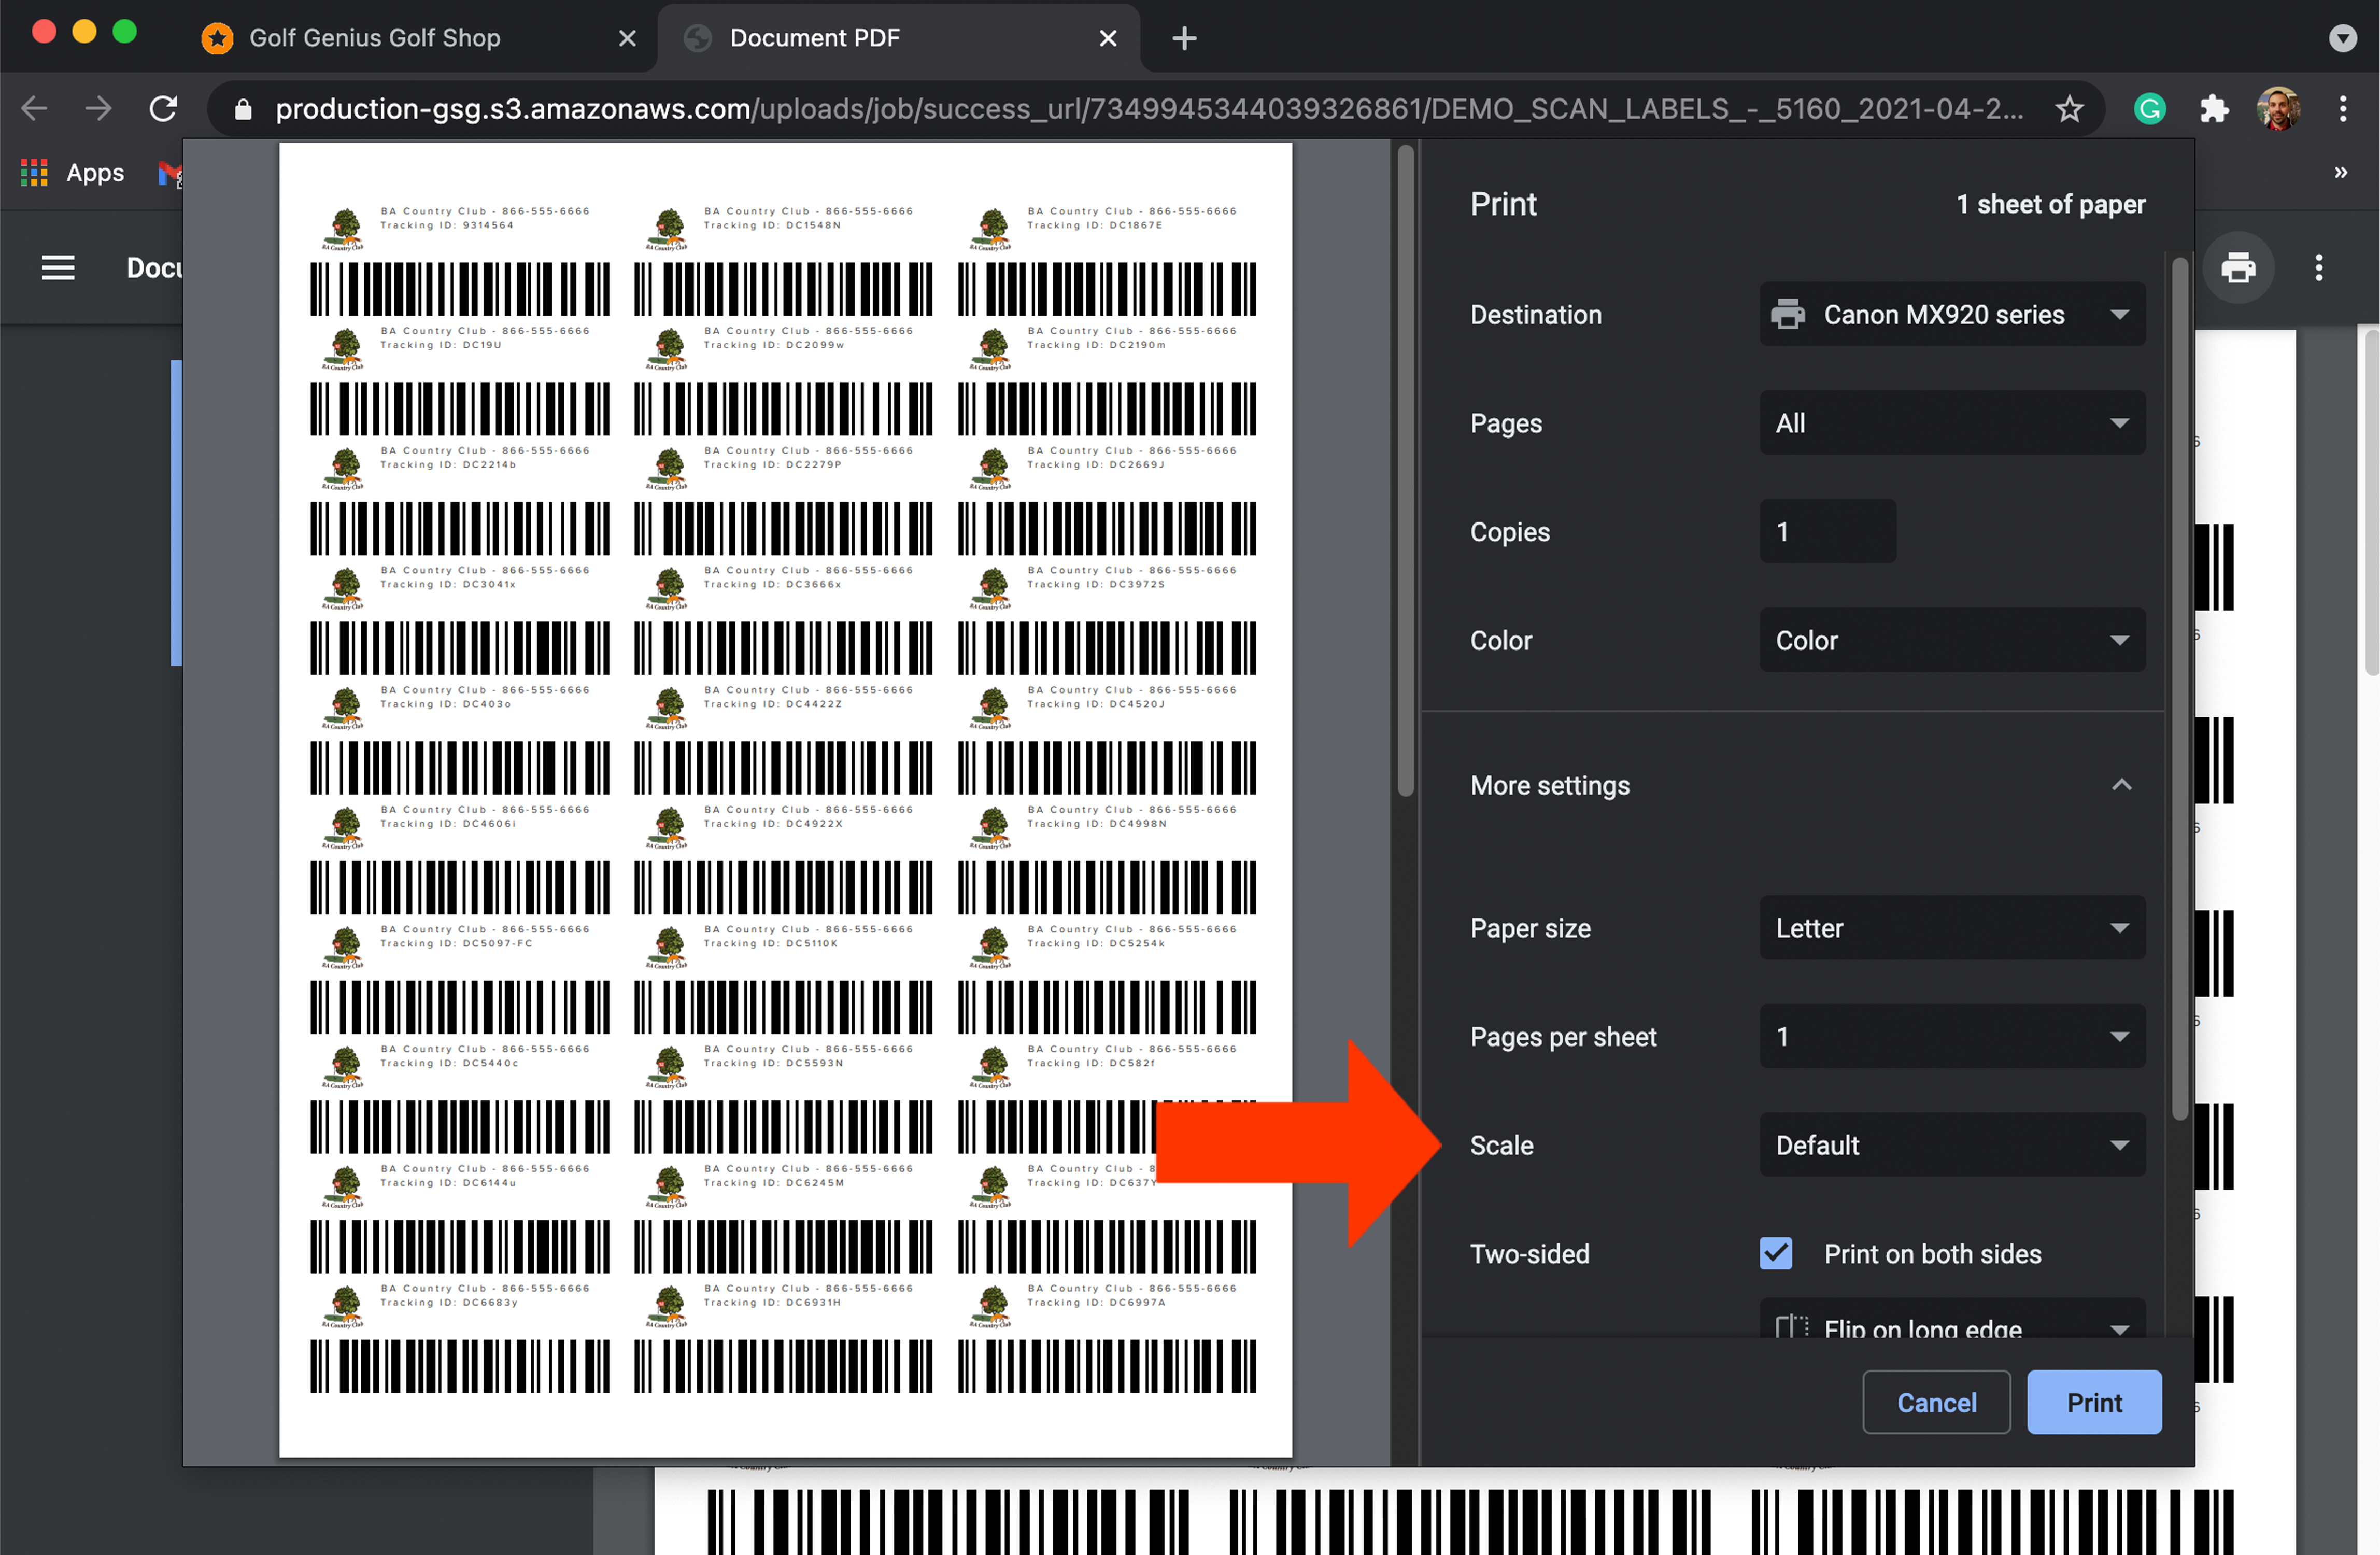Open the Destination printer dropdown
The image size is (2380, 1555).
click(x=1952, y=314)
